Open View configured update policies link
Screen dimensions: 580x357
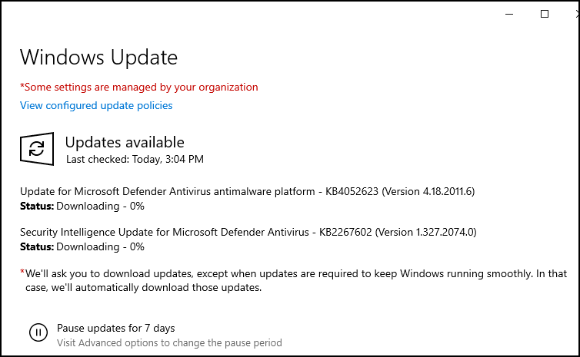coord(96,106)
